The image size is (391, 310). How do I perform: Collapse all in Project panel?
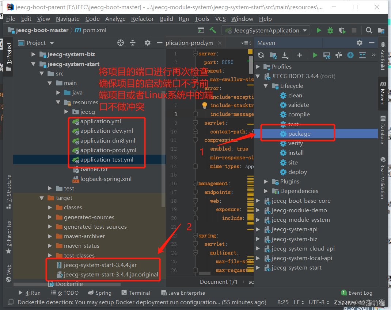coord(133,43)
